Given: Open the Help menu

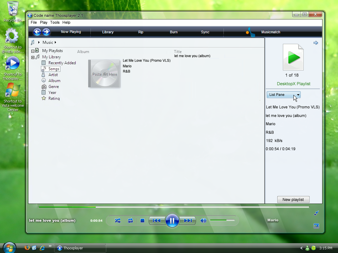Looking at the screenshot, I should 66,22.
